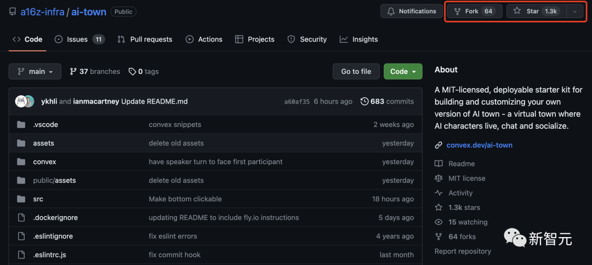Open ykhli author profile link
This screenshot has height=265, width=592.
click(49, 101)
